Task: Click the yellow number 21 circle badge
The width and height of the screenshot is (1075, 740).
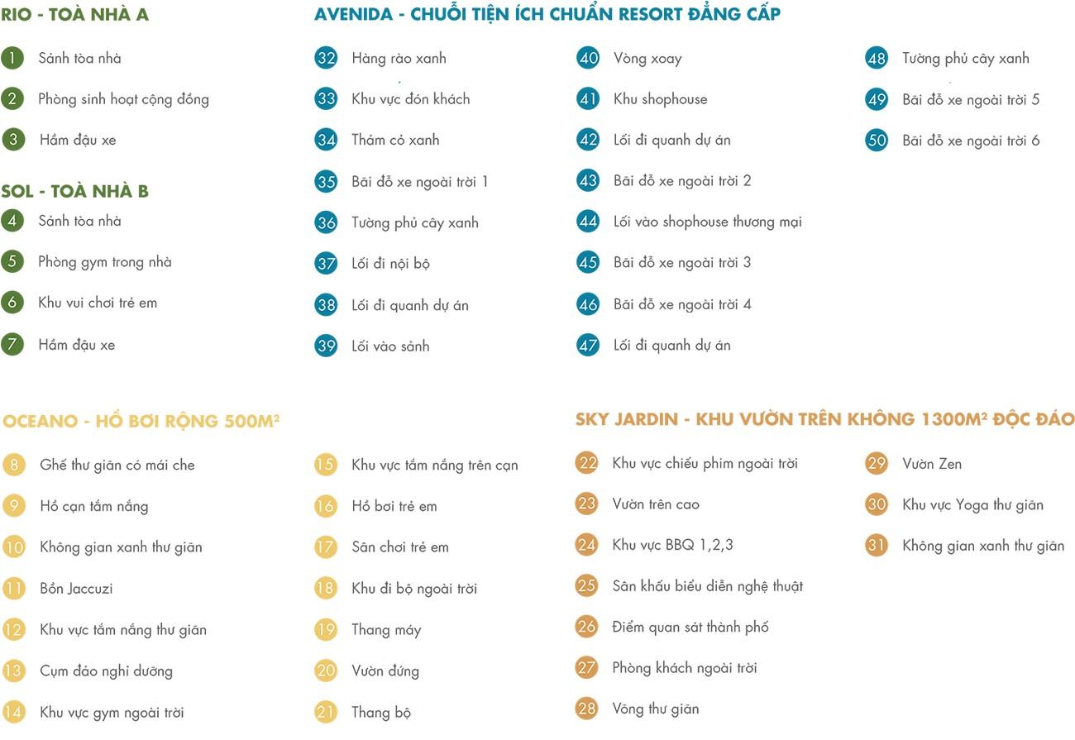Action: [326, 712]
